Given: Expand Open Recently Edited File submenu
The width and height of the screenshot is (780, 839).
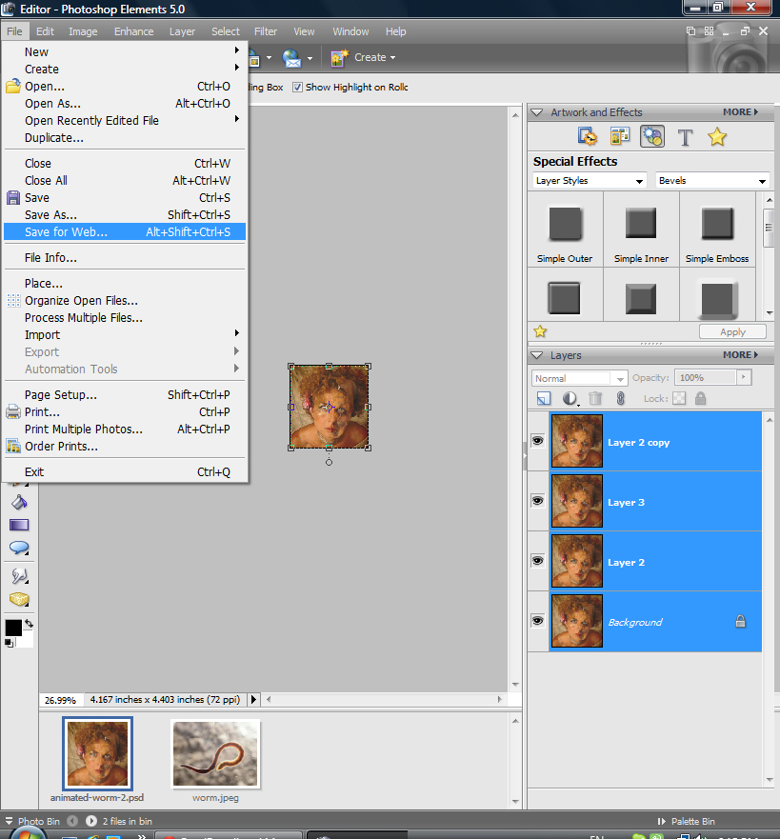Looking at the screenshot, I should [124, 121].
